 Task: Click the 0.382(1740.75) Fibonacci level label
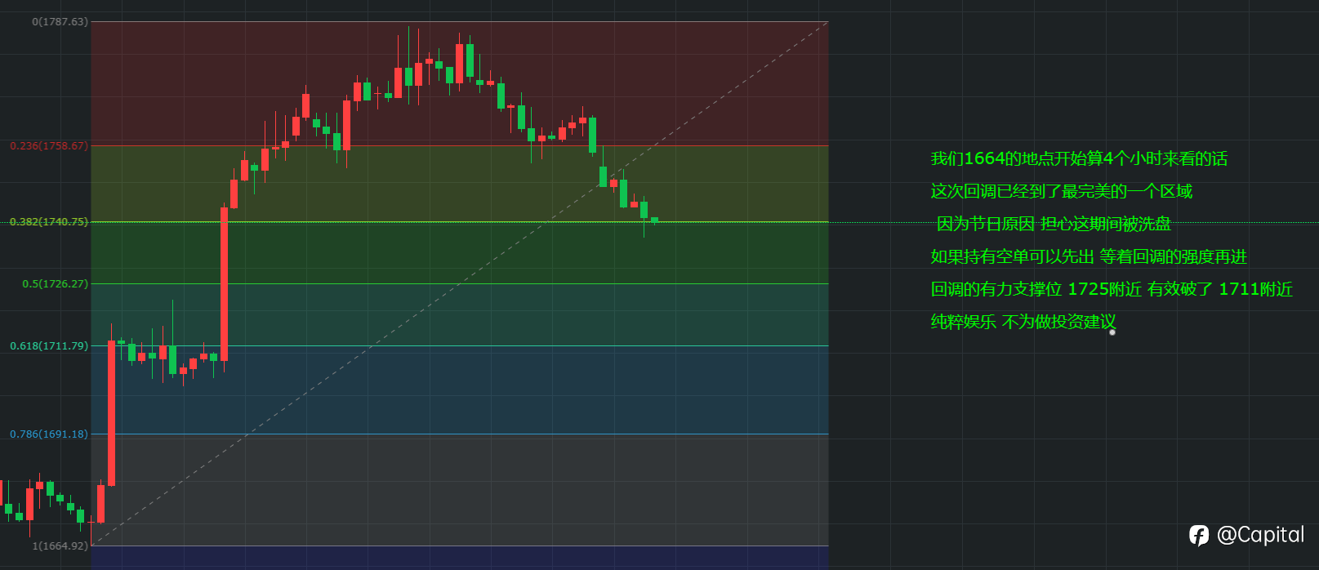[x=49, y=222]
